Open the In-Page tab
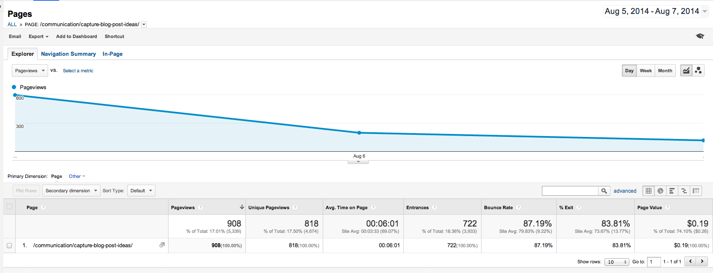 [112, 54]
